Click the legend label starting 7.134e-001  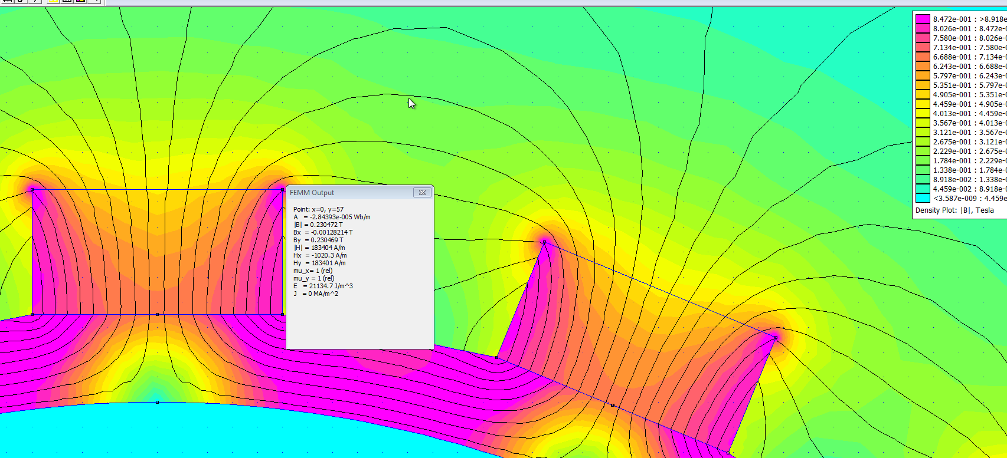click(x=970, y=47)
